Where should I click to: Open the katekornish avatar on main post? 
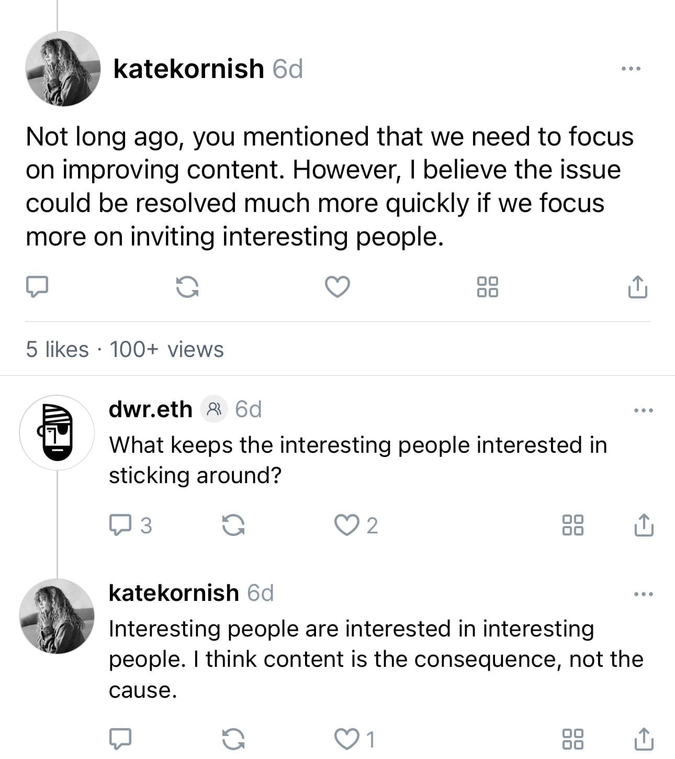[63, 69]
